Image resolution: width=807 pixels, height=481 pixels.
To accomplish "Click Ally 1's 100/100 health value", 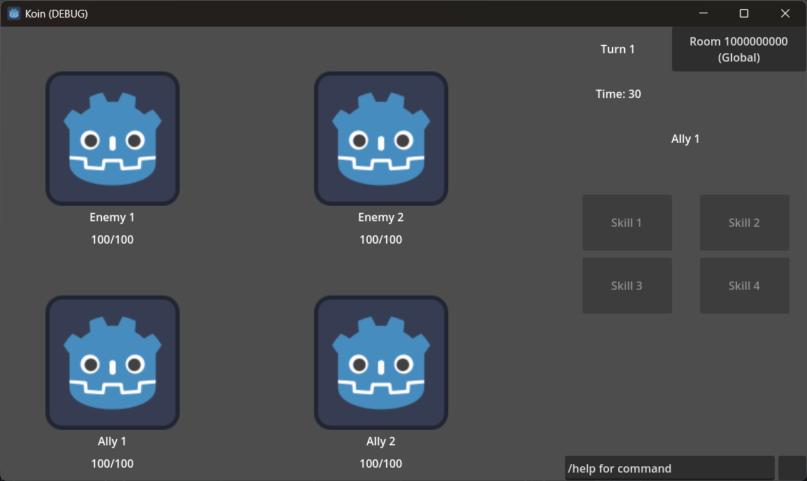I will click(x=112, y=463).
